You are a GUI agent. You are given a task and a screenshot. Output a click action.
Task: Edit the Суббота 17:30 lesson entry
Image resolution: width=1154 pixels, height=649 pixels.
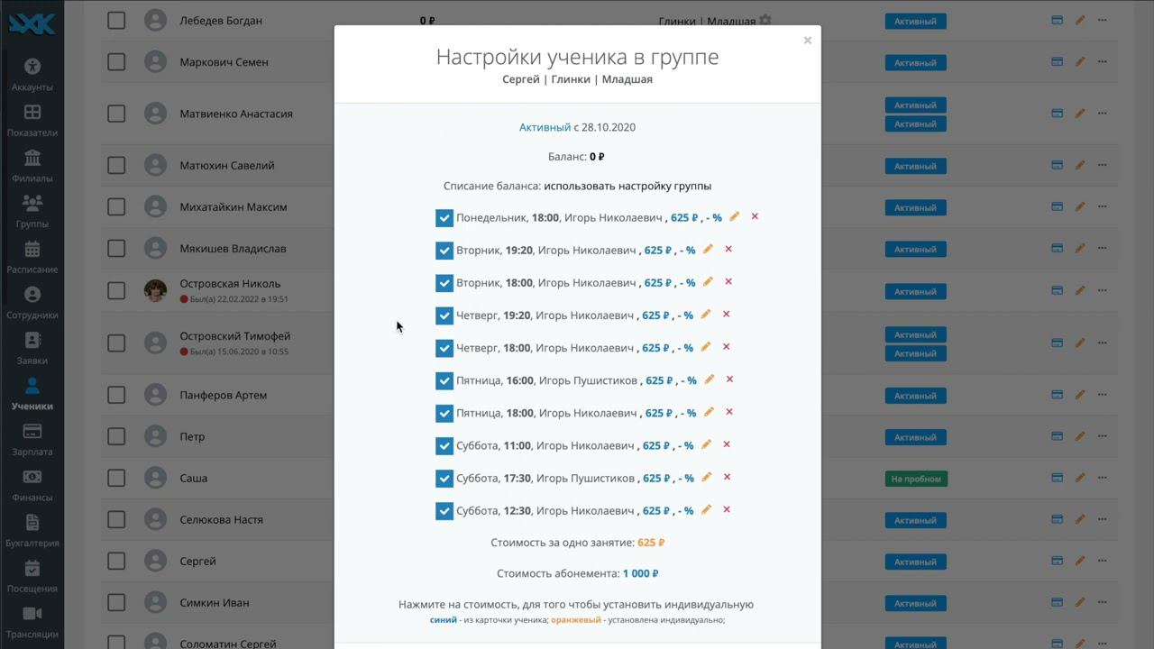click(x=706, y=476)
